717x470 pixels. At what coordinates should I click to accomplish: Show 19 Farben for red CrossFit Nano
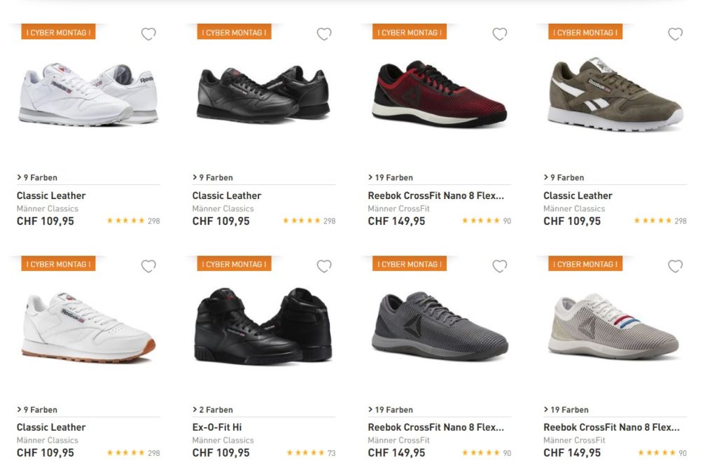point(391,177)
